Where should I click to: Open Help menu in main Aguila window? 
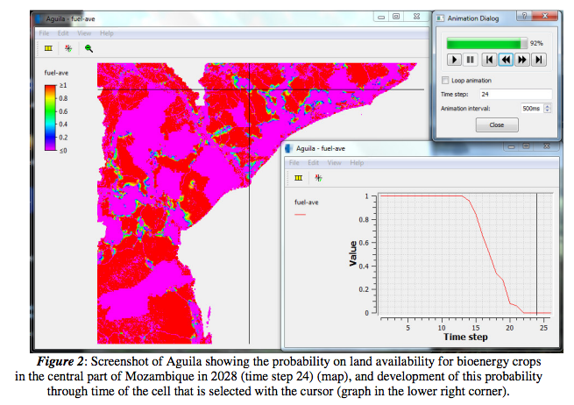[107, 33]
